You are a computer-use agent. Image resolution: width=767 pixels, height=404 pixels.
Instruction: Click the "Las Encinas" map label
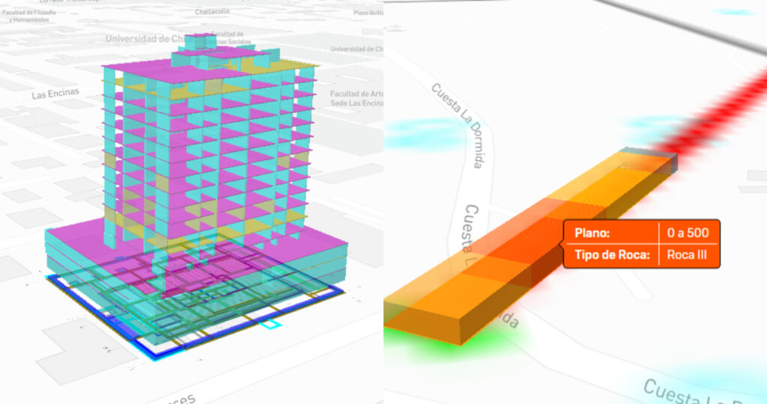point(55,95)
